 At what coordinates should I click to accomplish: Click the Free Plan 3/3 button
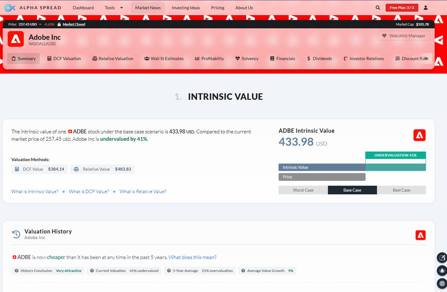[x=402, y=8]
